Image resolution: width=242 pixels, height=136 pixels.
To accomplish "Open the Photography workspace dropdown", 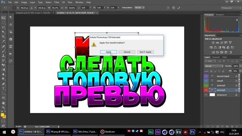I will [x=231, y=8].
